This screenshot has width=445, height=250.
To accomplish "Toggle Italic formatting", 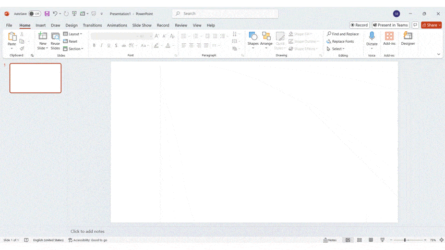I will pos(101,45).
